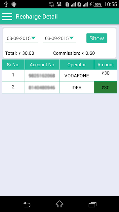
Task: Open the recent apps overview icon
Action: [x=93, y=205]
